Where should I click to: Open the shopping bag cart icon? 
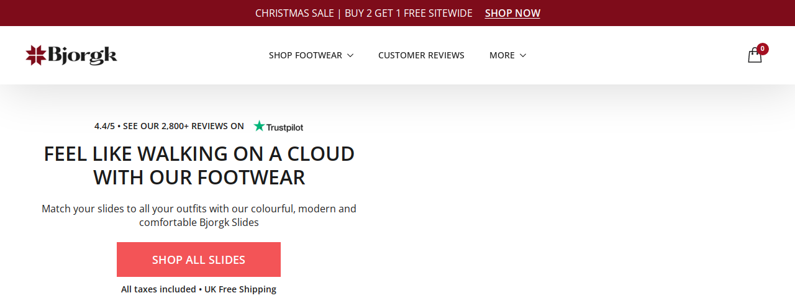[754, 56]
